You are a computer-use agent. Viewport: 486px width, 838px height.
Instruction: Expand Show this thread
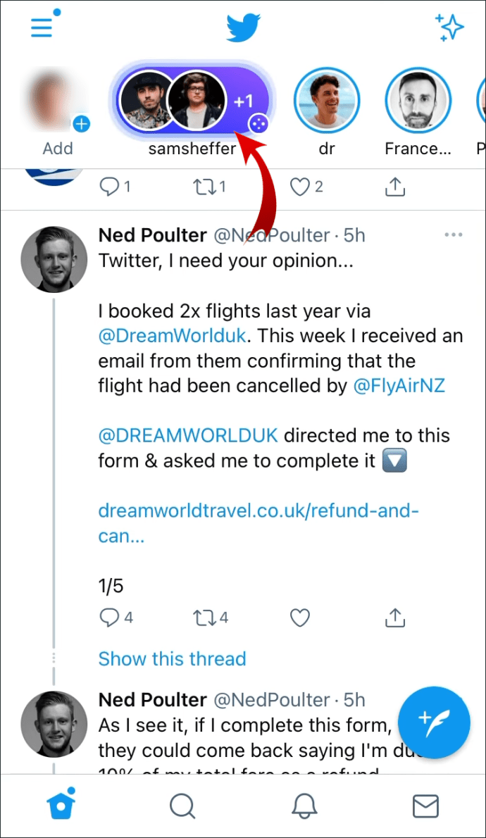[x=172, y=659]
